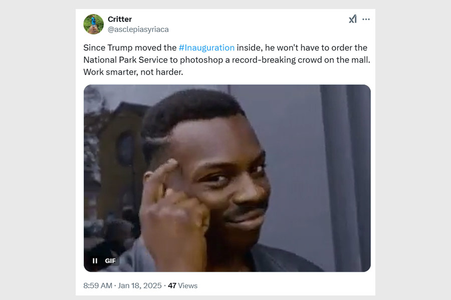Click the Critter display name

[x=120, y=19]
